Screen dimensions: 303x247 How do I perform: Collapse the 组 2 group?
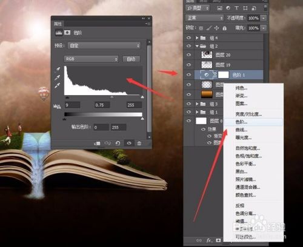click(197, 46)
